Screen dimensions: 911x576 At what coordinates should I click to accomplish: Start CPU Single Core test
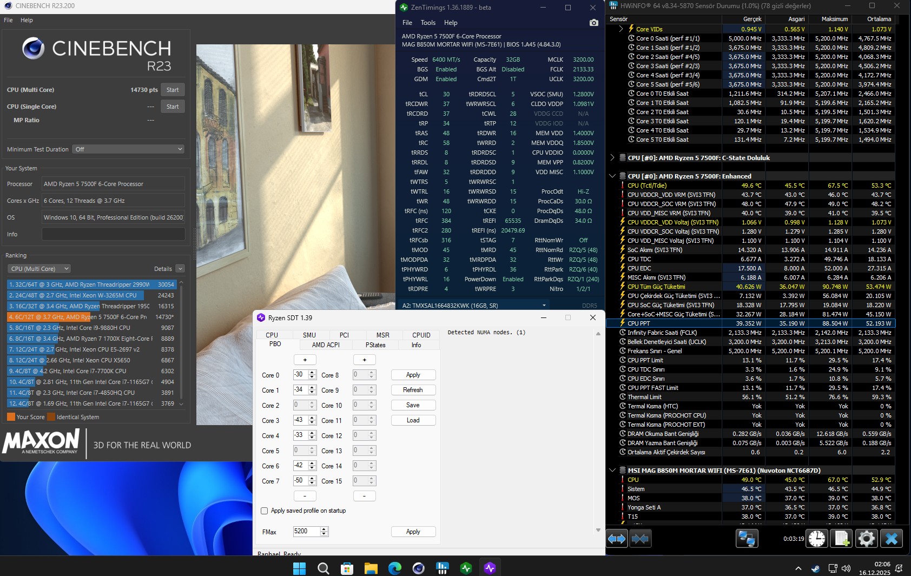[x=173, y=107]
